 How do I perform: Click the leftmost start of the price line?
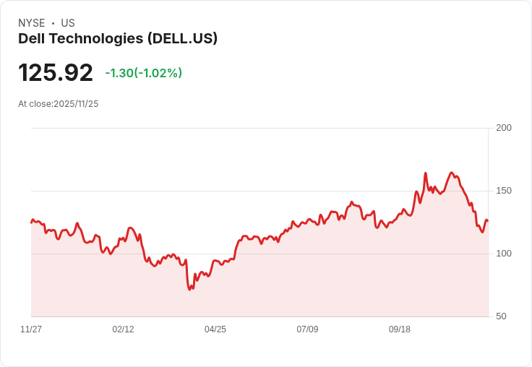point(32,223)
